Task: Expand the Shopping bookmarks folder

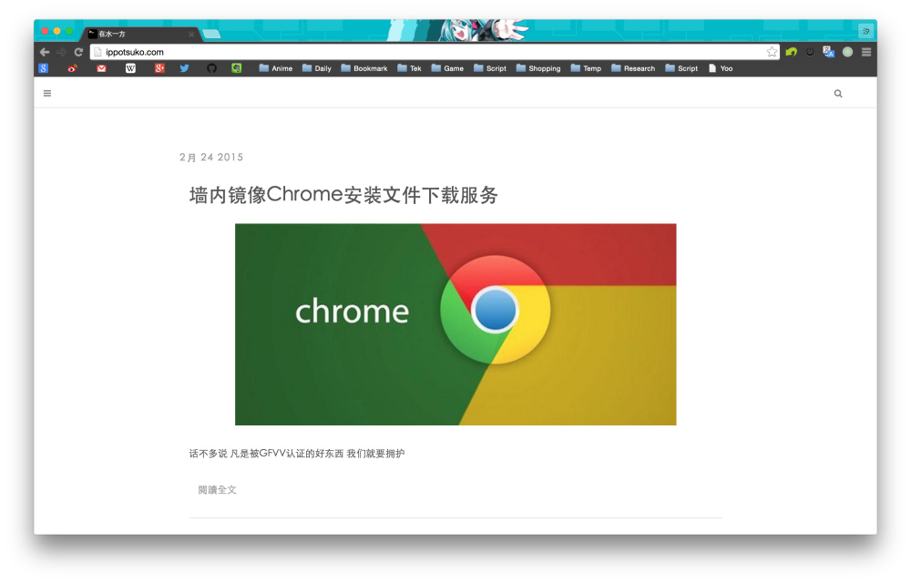Action: point(538,68)
